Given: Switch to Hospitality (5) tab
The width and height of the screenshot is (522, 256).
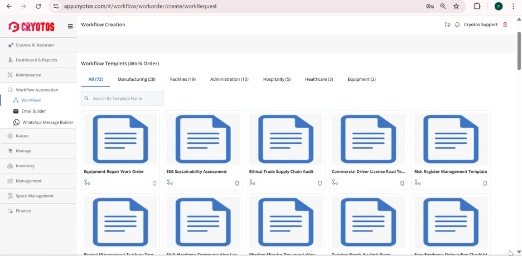Looking at the screenshot, I should coord(277,79).
